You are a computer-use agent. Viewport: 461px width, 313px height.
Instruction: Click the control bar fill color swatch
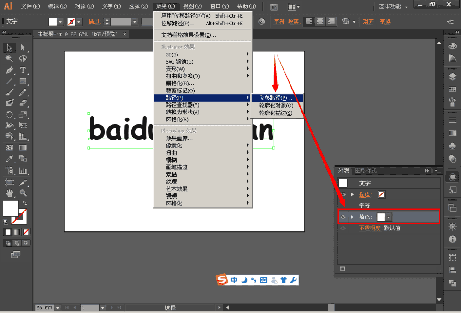click(53, 22)
